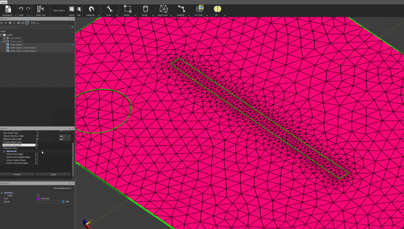Collapse the Advanced section

point(4,151)
